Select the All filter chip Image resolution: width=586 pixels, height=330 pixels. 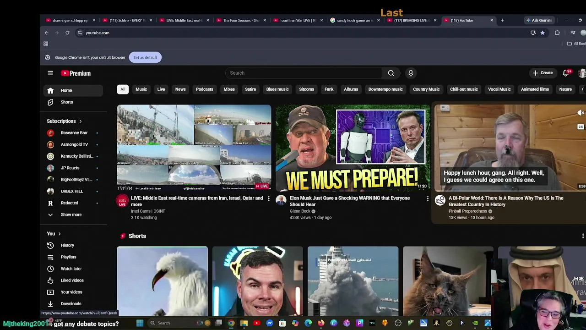click(123, 89)
